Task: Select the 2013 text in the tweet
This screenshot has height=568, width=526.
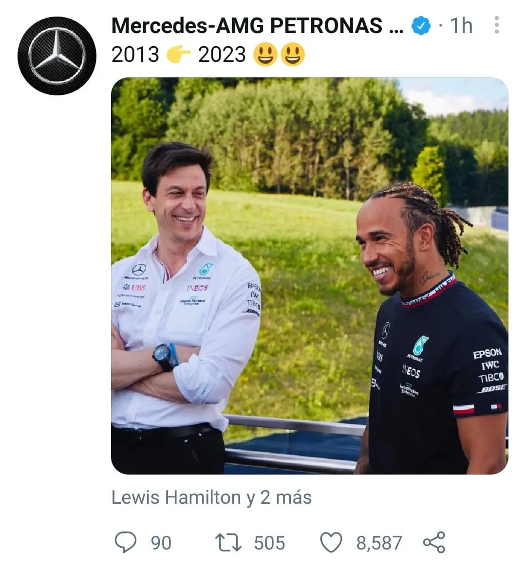Action: (135, 55)
